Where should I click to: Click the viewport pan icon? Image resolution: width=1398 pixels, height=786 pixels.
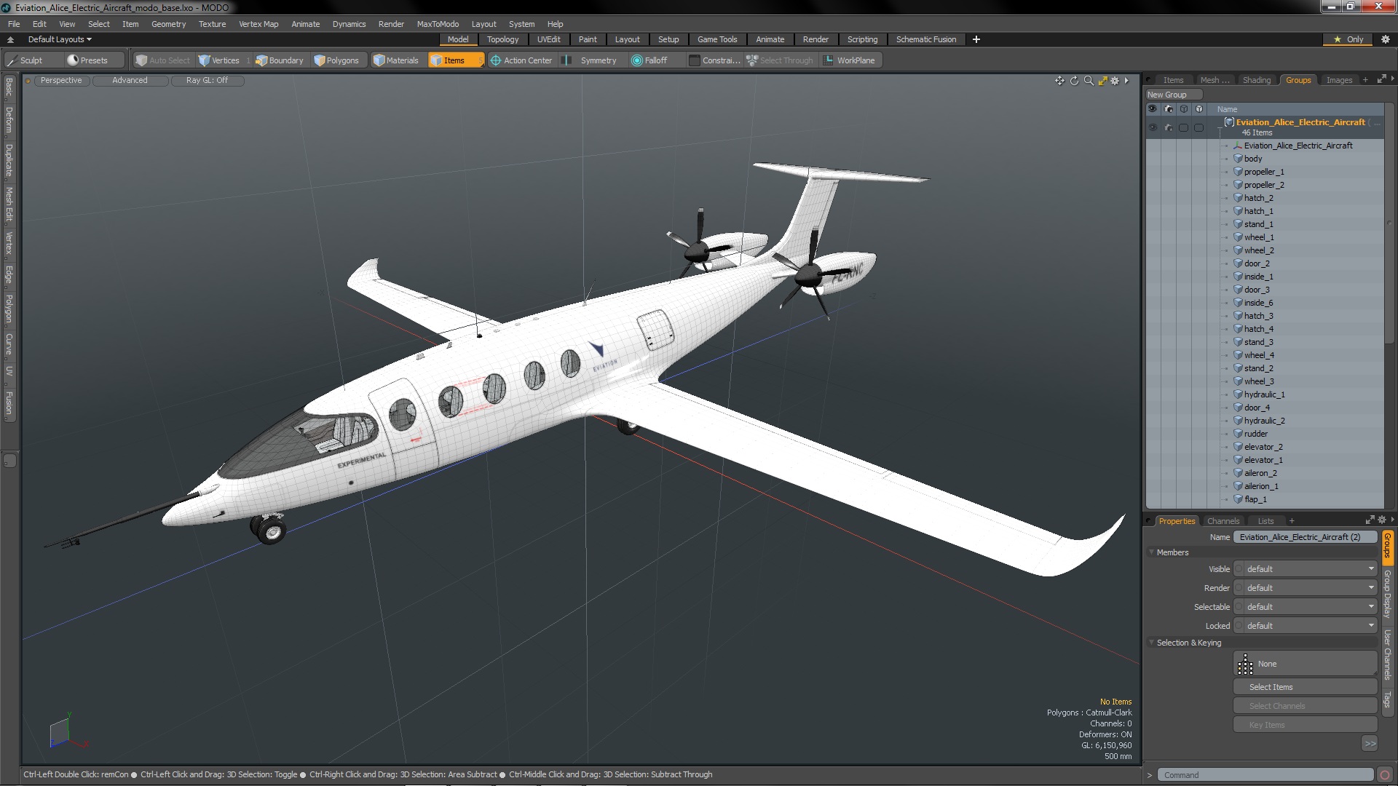[1059, 81]
